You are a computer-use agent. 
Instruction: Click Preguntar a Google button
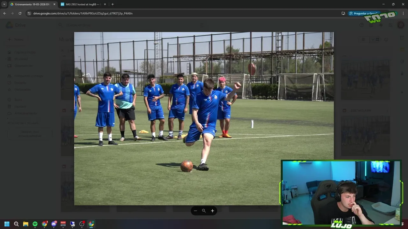pyautogui.click(x=364, y=13)
